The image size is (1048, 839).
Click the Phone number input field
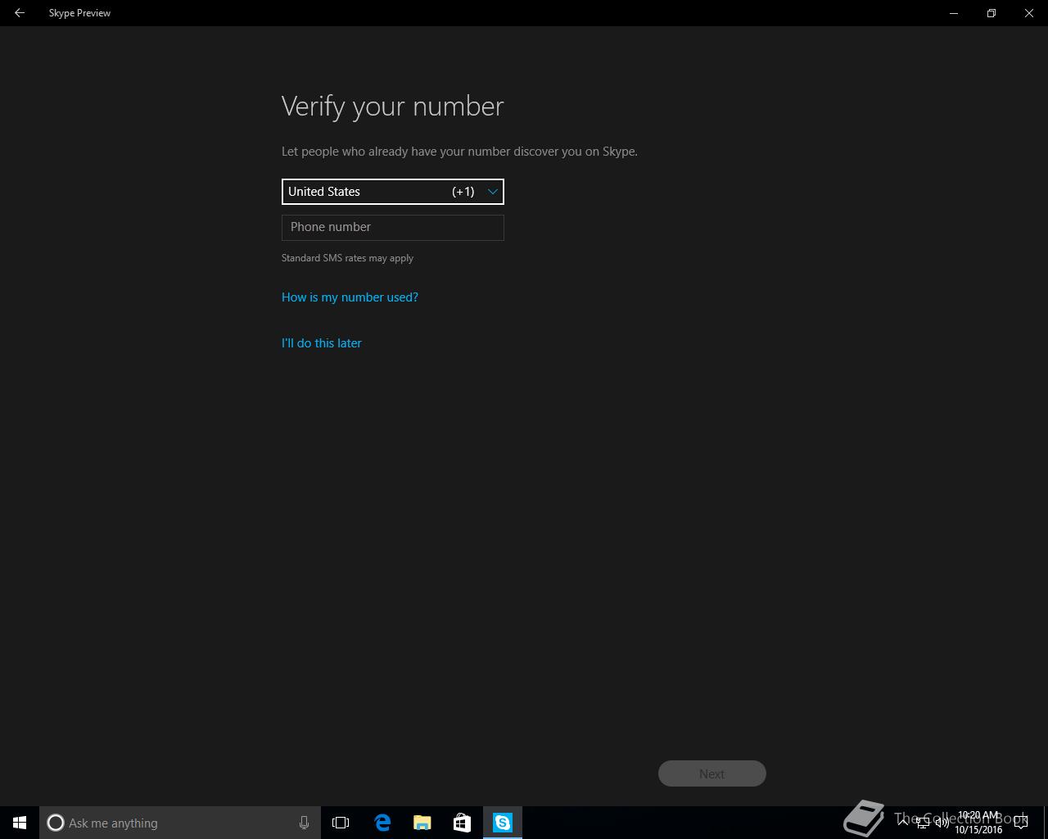393,228
